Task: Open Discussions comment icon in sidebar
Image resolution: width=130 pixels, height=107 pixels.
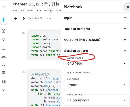Action: point(4,73)
